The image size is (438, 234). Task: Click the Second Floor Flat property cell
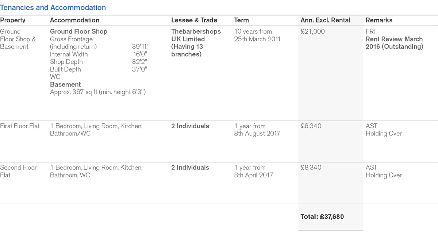pyautogui.click(x=18, y=171)
